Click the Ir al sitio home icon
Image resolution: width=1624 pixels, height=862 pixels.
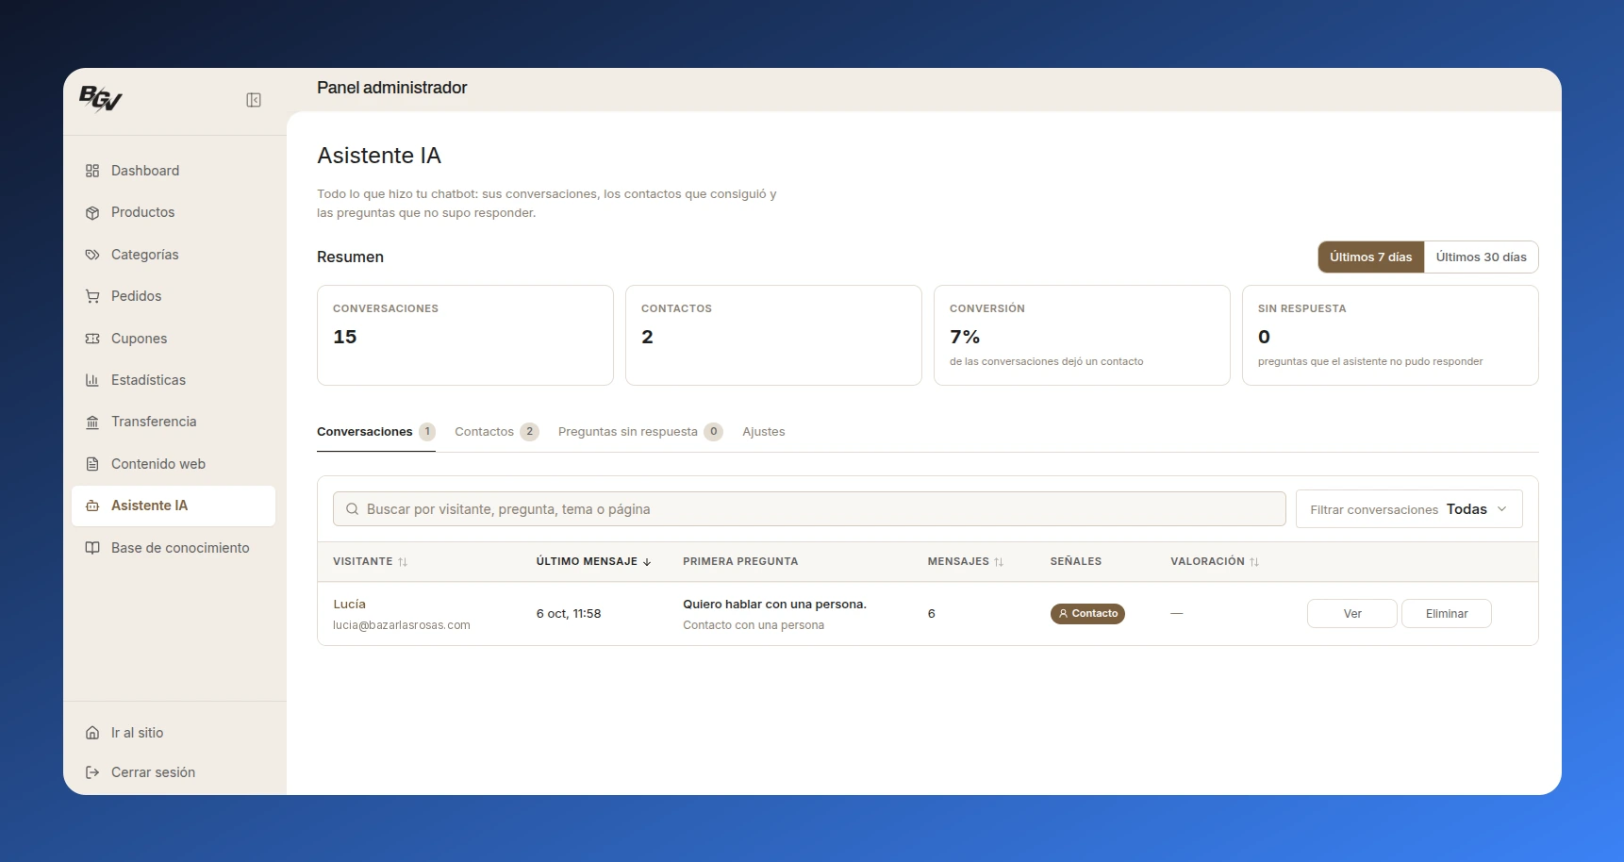tap(92, 733)
